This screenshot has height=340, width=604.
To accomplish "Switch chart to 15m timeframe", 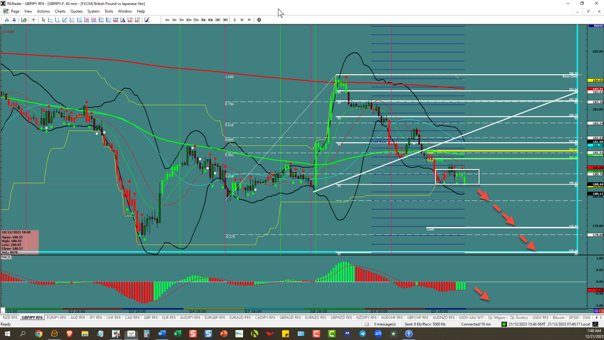I will (x=196, y=20).
